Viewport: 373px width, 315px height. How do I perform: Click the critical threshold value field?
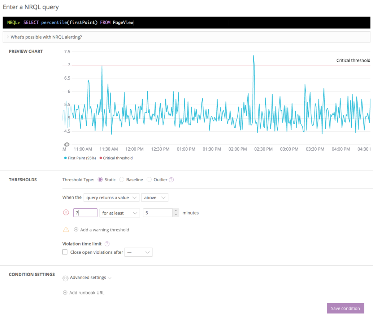click(x=85, y=213)
